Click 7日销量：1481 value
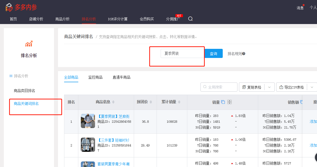 [x=209, y=121]
